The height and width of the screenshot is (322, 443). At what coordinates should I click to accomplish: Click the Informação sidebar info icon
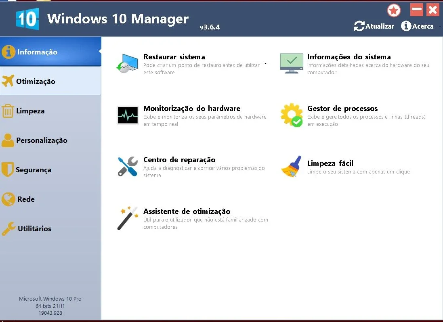tap(8, 52)
